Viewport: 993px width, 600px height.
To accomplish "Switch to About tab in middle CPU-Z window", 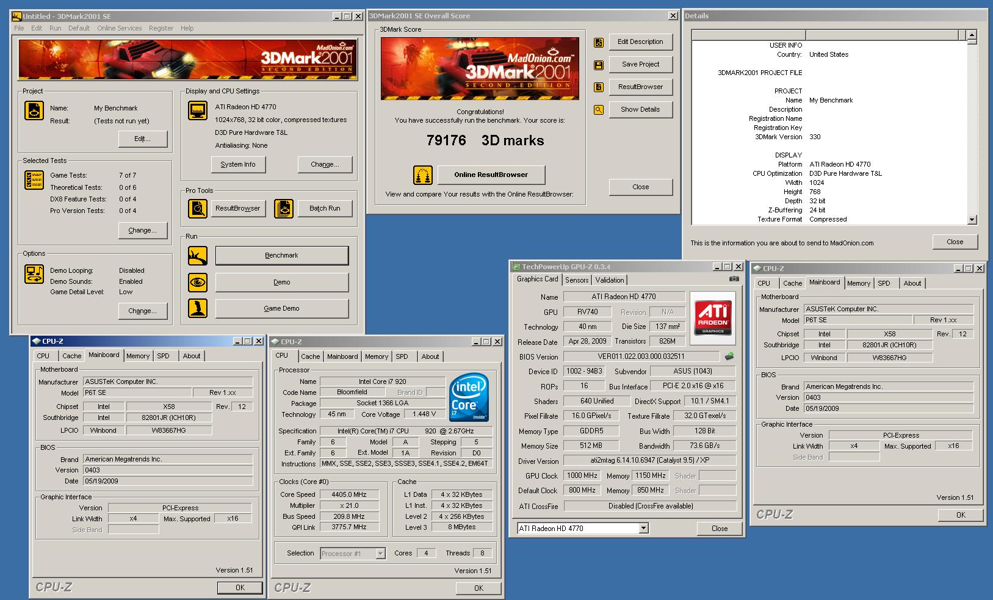I will pyautogui.click(x=430, y=356).
